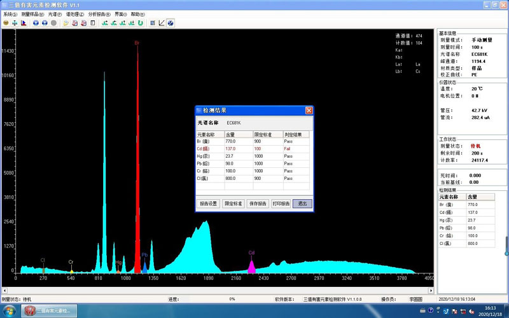Screen dimensions: 509x318
Task: Click the right panel vertical scrollbar
Action: coord(506,245)
